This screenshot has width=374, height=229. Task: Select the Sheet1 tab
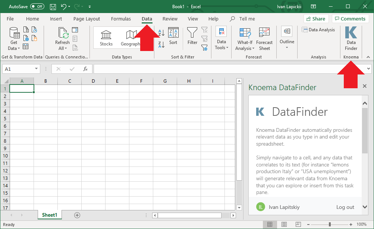50,215
